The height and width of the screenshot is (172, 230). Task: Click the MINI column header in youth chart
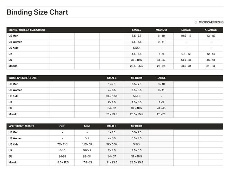tap(87, 126)
